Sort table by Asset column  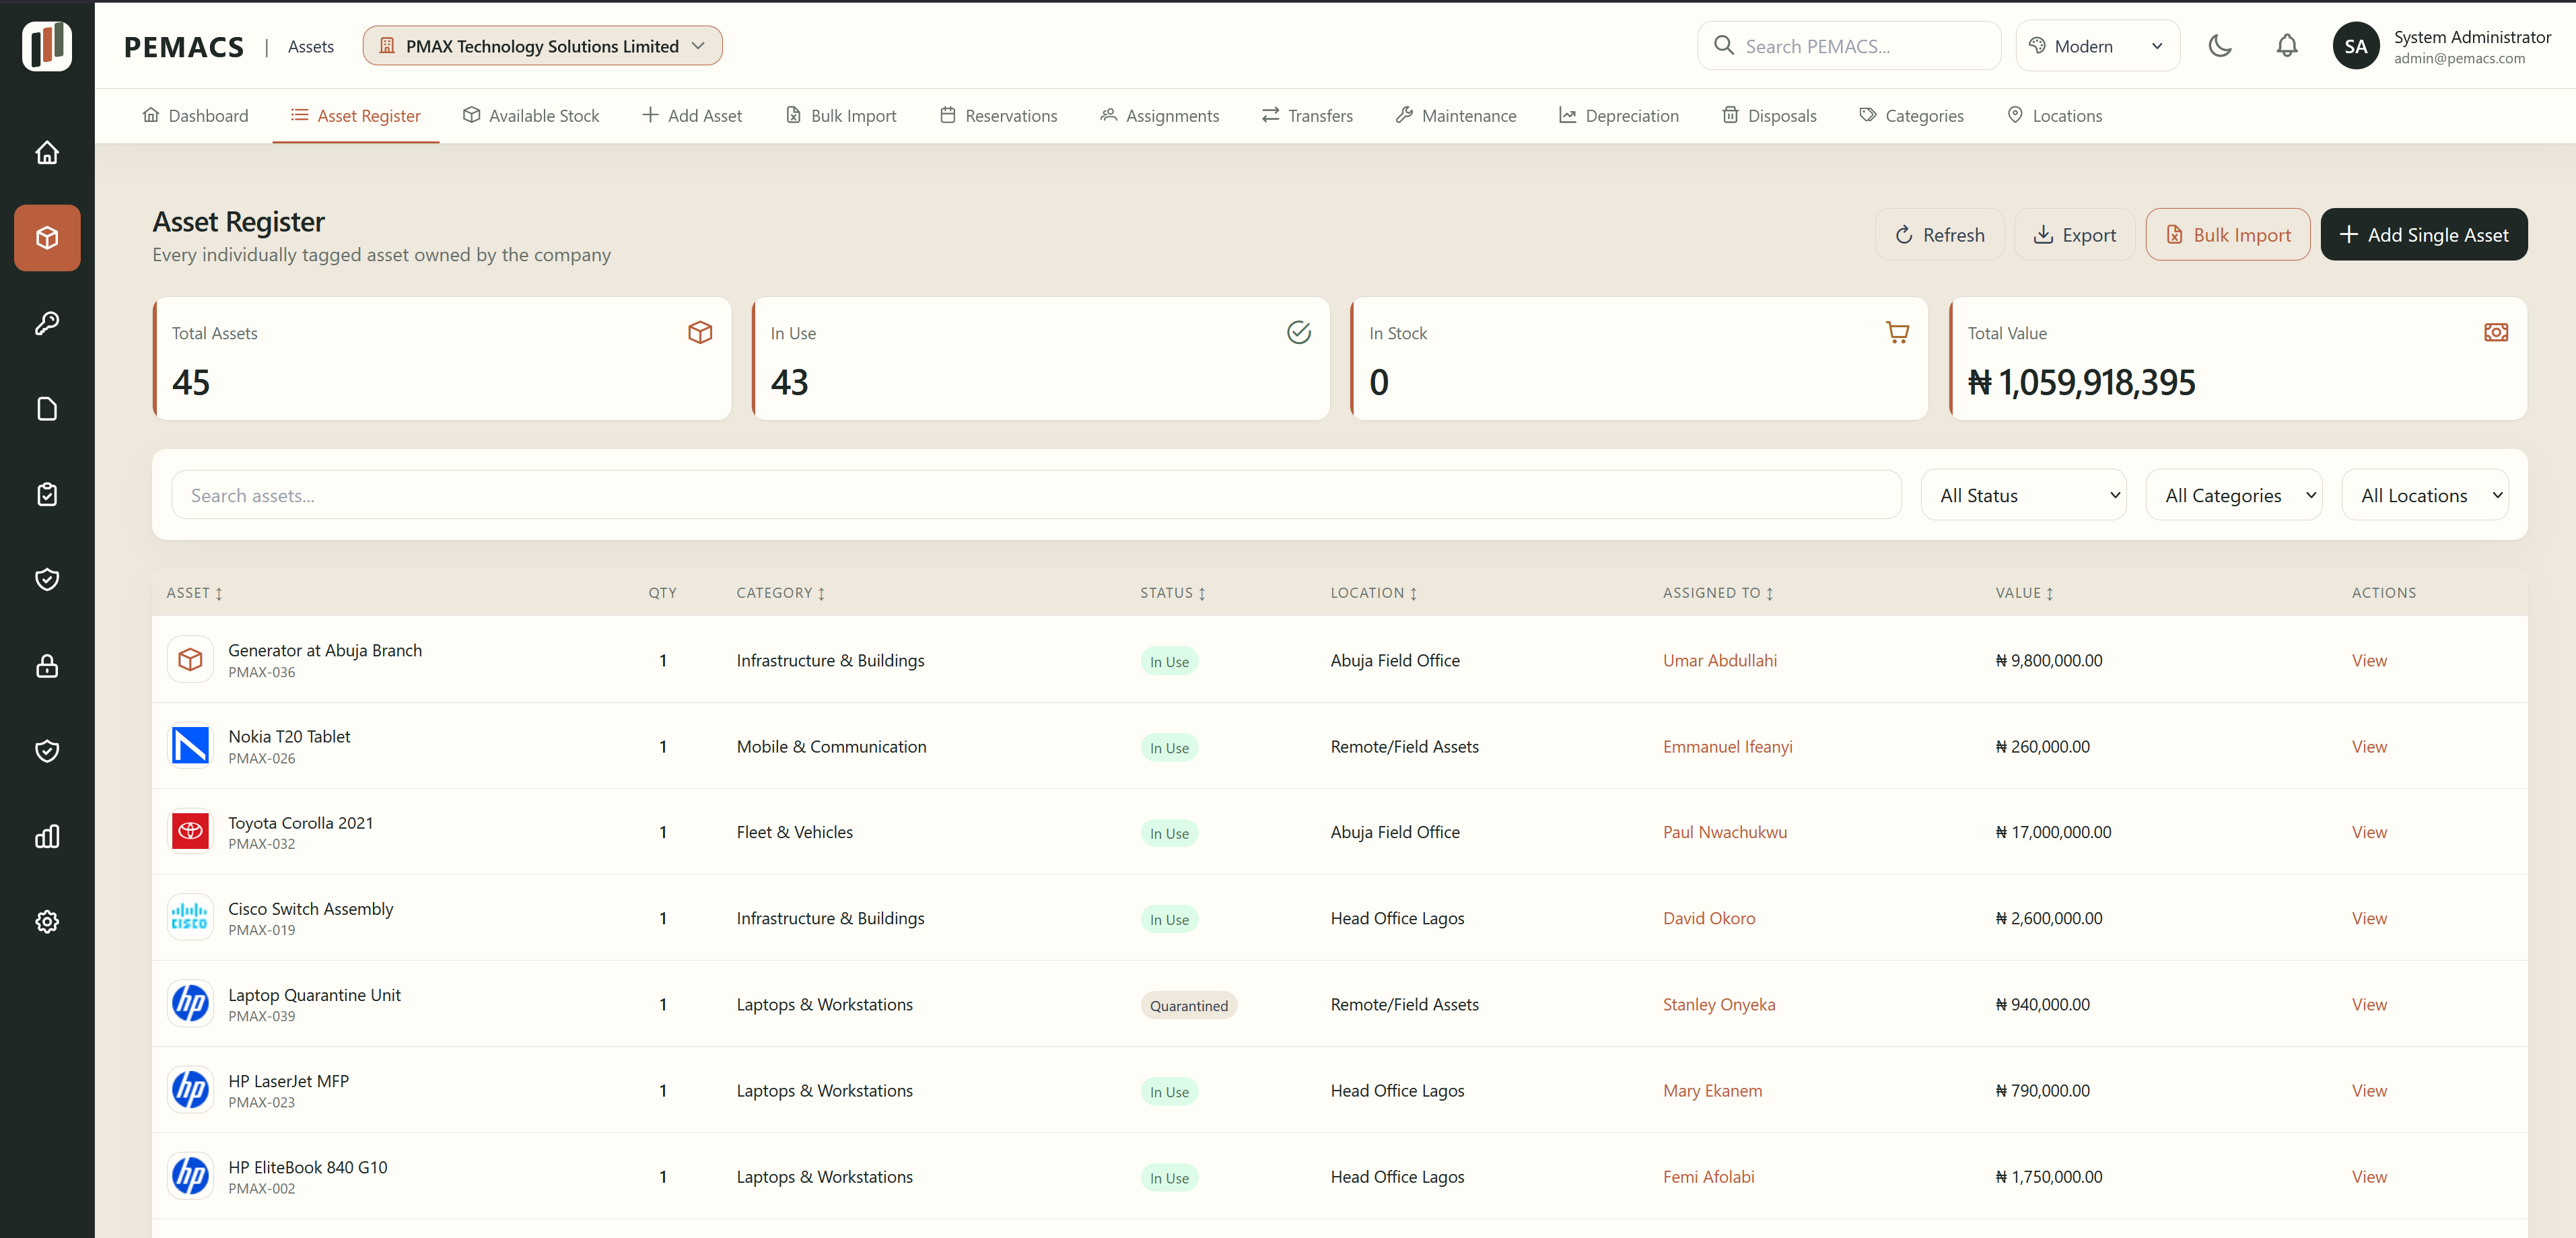tap(195, 593)
